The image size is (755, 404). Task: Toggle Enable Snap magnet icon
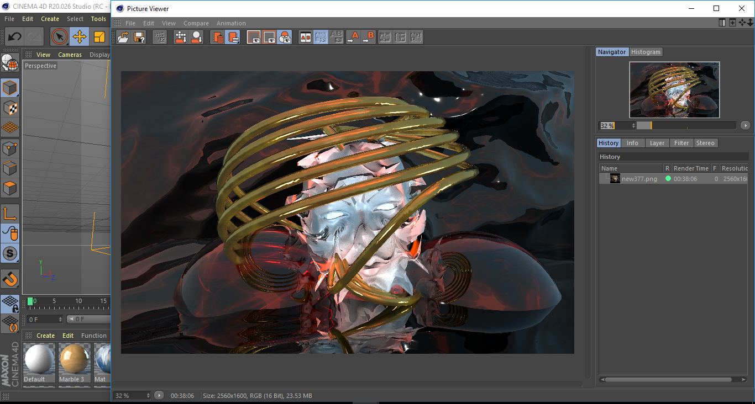pos(10,279)
